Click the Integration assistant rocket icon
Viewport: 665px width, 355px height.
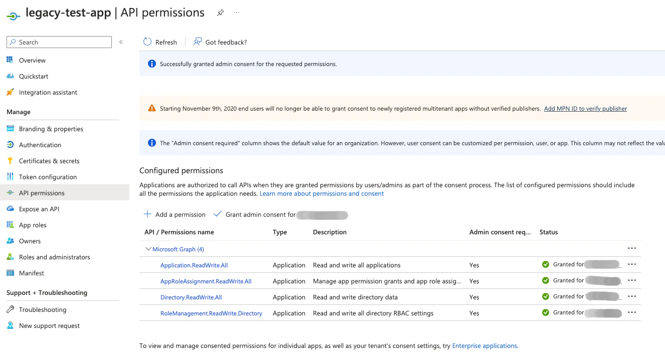(x=10, y=92)
